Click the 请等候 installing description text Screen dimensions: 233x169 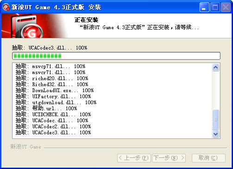click(x=139, y=27)
